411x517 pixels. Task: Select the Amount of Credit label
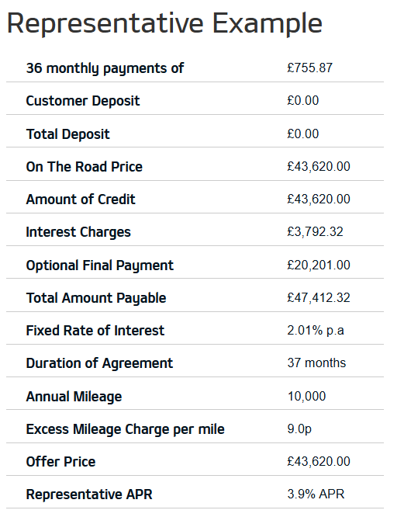click(x=81, y=200)
